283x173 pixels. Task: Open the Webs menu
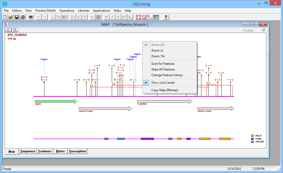(117, 11)
